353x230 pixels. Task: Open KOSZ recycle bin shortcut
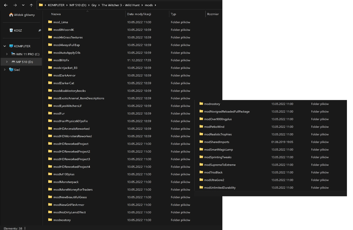(x=16, y=30)
